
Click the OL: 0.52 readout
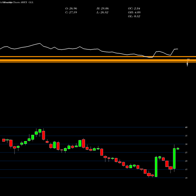click(x=134, y=16)
